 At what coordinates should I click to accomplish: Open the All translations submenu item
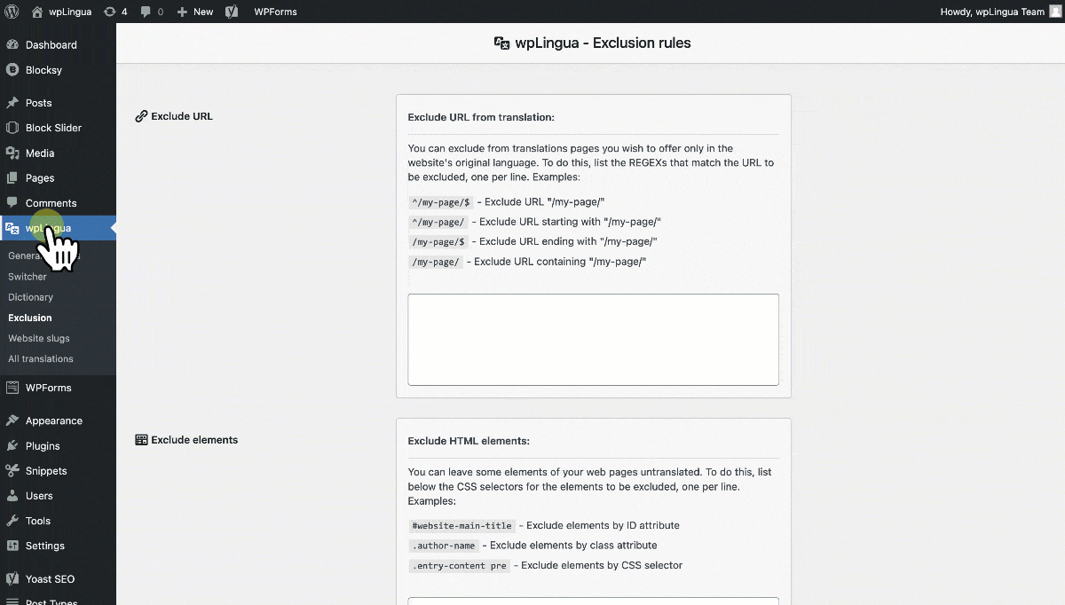41,358
